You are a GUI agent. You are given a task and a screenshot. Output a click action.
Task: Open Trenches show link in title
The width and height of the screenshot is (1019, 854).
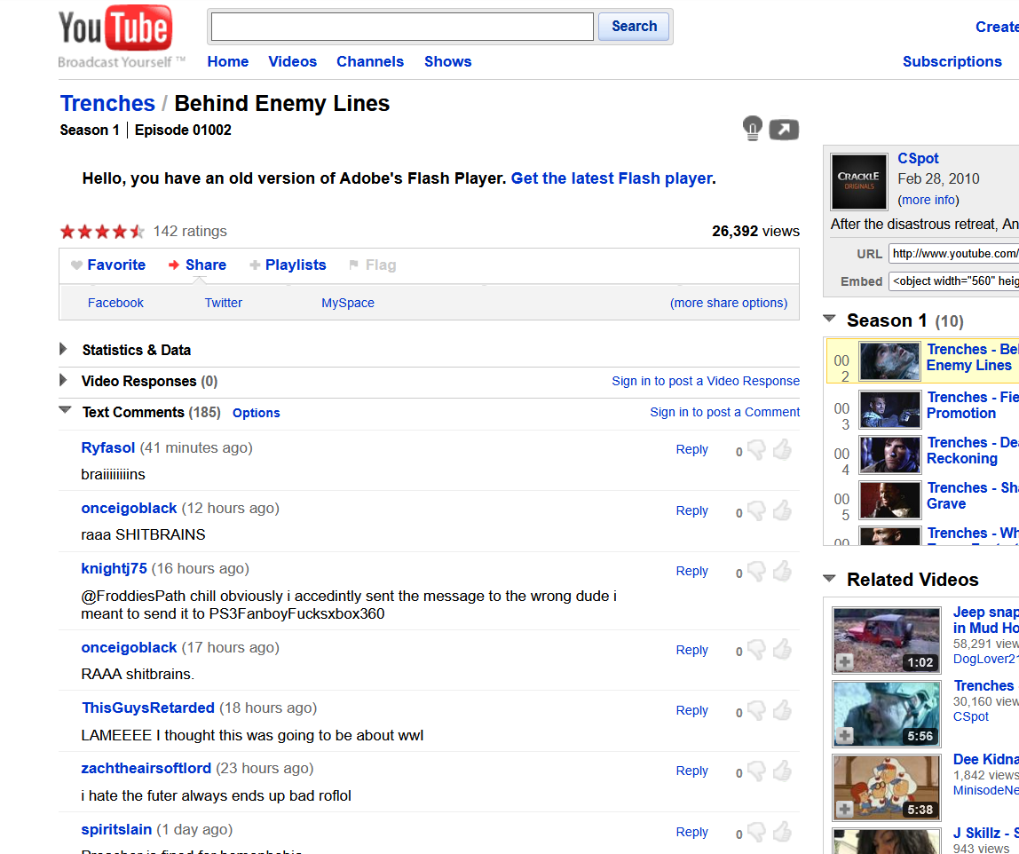pyautogui.click(x=107, y=103)
